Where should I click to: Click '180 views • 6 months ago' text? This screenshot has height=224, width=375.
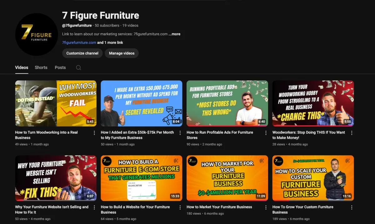click(x=205, y=213)
